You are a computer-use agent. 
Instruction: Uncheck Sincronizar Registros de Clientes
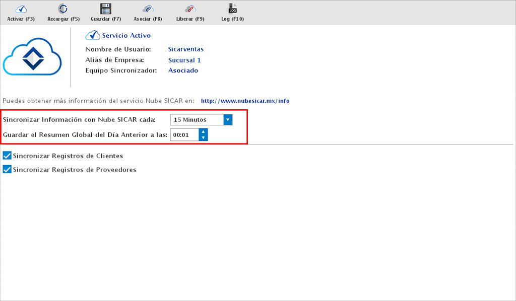(x=7, y=156)
